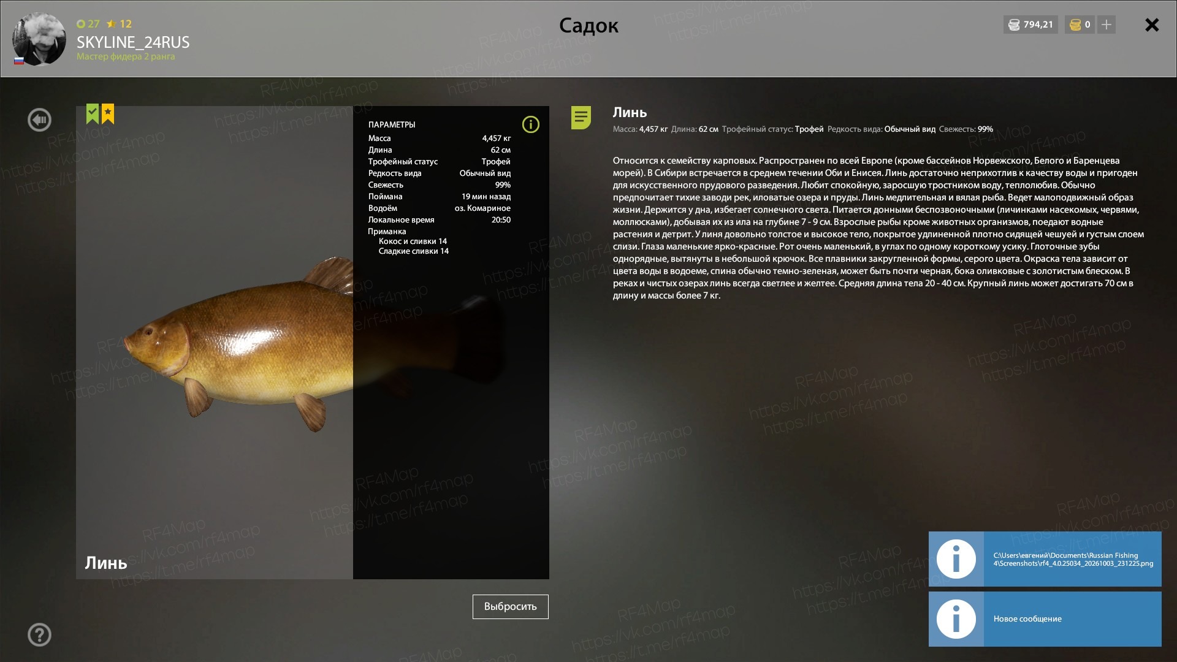
Task: Open the help question mark icon
Action: [39, 634]
